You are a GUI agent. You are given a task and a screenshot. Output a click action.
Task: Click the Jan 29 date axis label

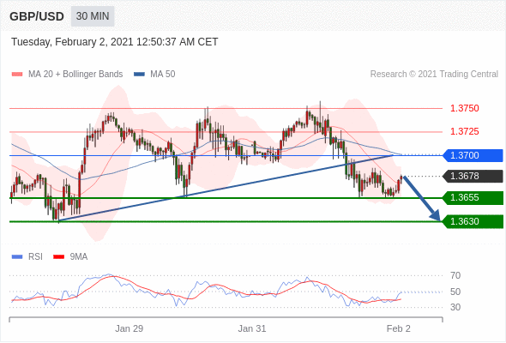[130, 328]
